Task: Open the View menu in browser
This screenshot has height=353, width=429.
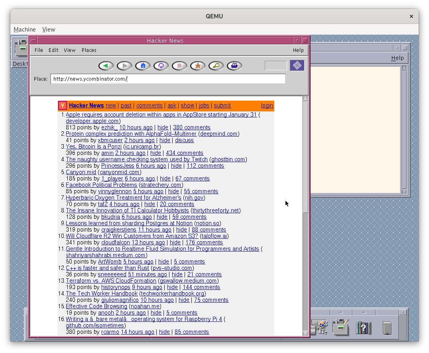Action: 69,50
